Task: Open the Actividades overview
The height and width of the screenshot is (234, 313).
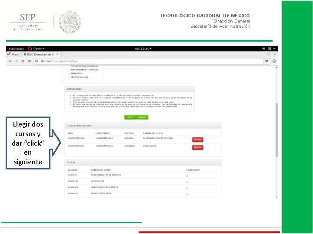Action: (16, 49)
